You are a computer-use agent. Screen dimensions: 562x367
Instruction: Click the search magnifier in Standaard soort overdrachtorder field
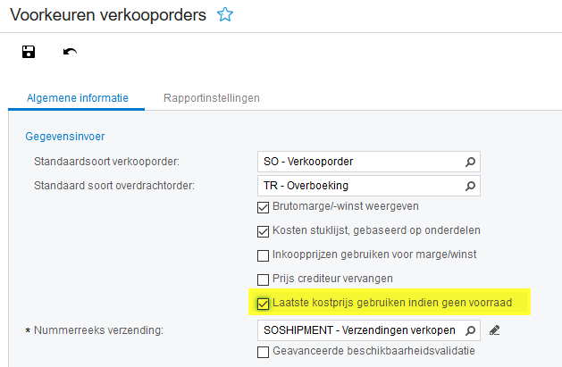471,186
